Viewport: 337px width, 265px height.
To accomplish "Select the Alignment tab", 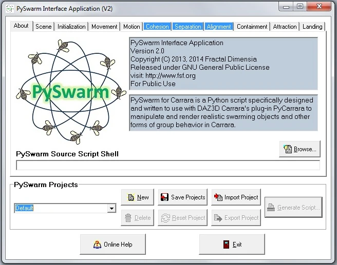I will 219,27.
